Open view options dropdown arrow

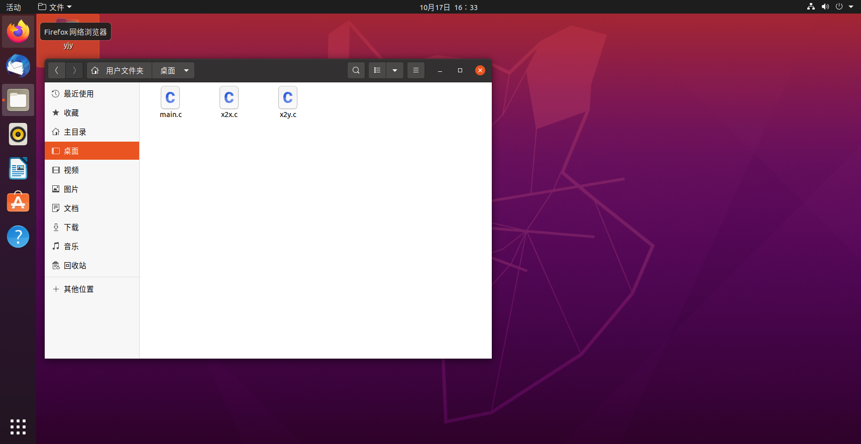pyautogui.click(x=395, y=70)
